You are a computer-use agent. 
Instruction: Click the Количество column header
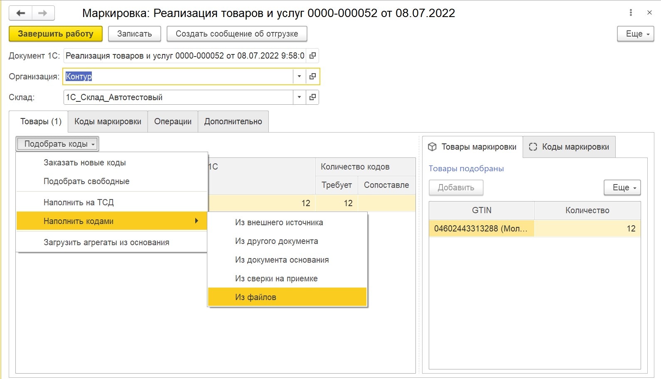pyautogui.click(x=587, y=210)
